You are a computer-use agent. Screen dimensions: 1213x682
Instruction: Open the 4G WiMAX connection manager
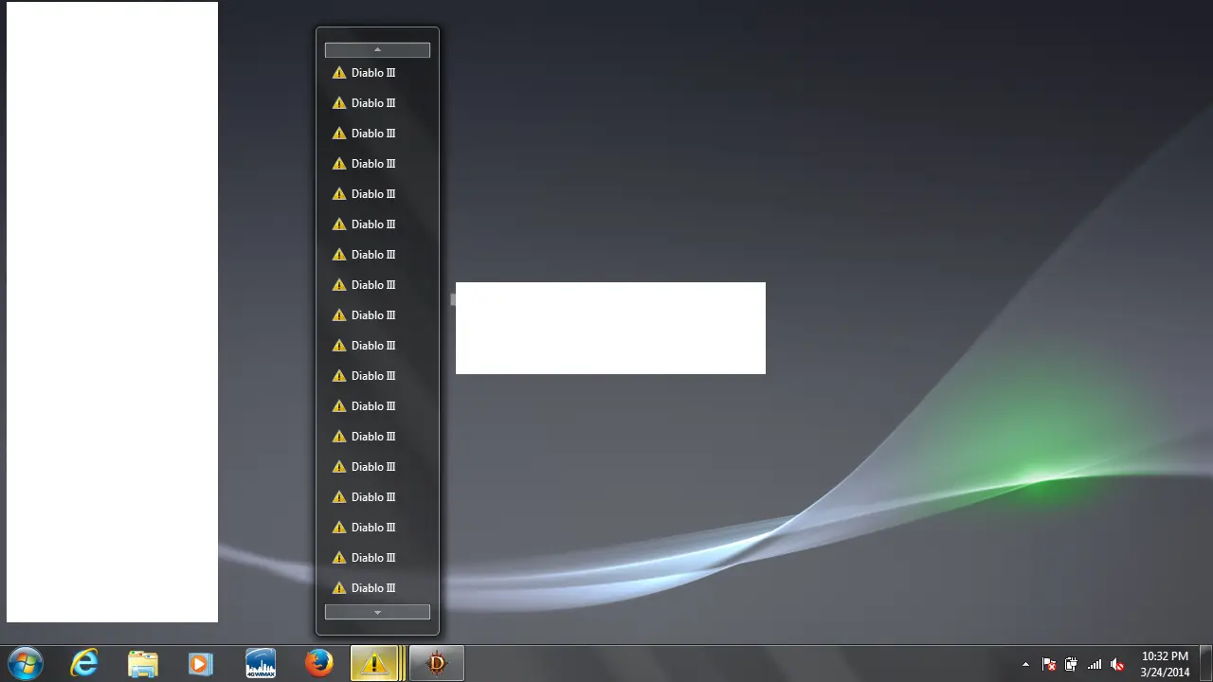coord(261,663)
